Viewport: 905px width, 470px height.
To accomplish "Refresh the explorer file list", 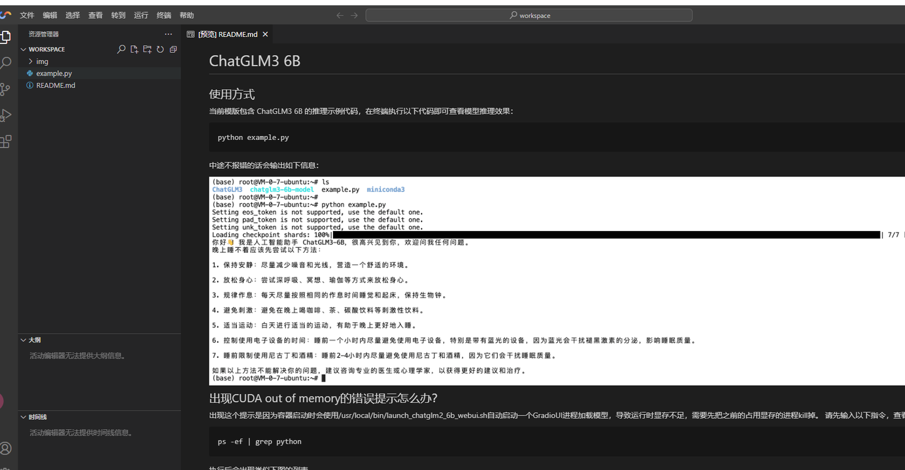I will [x=160, y=49].
